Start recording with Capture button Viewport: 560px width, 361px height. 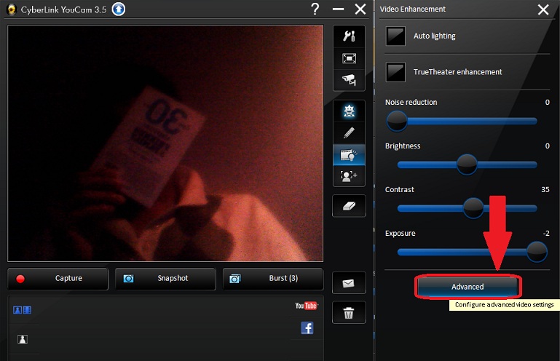point(58,278)
